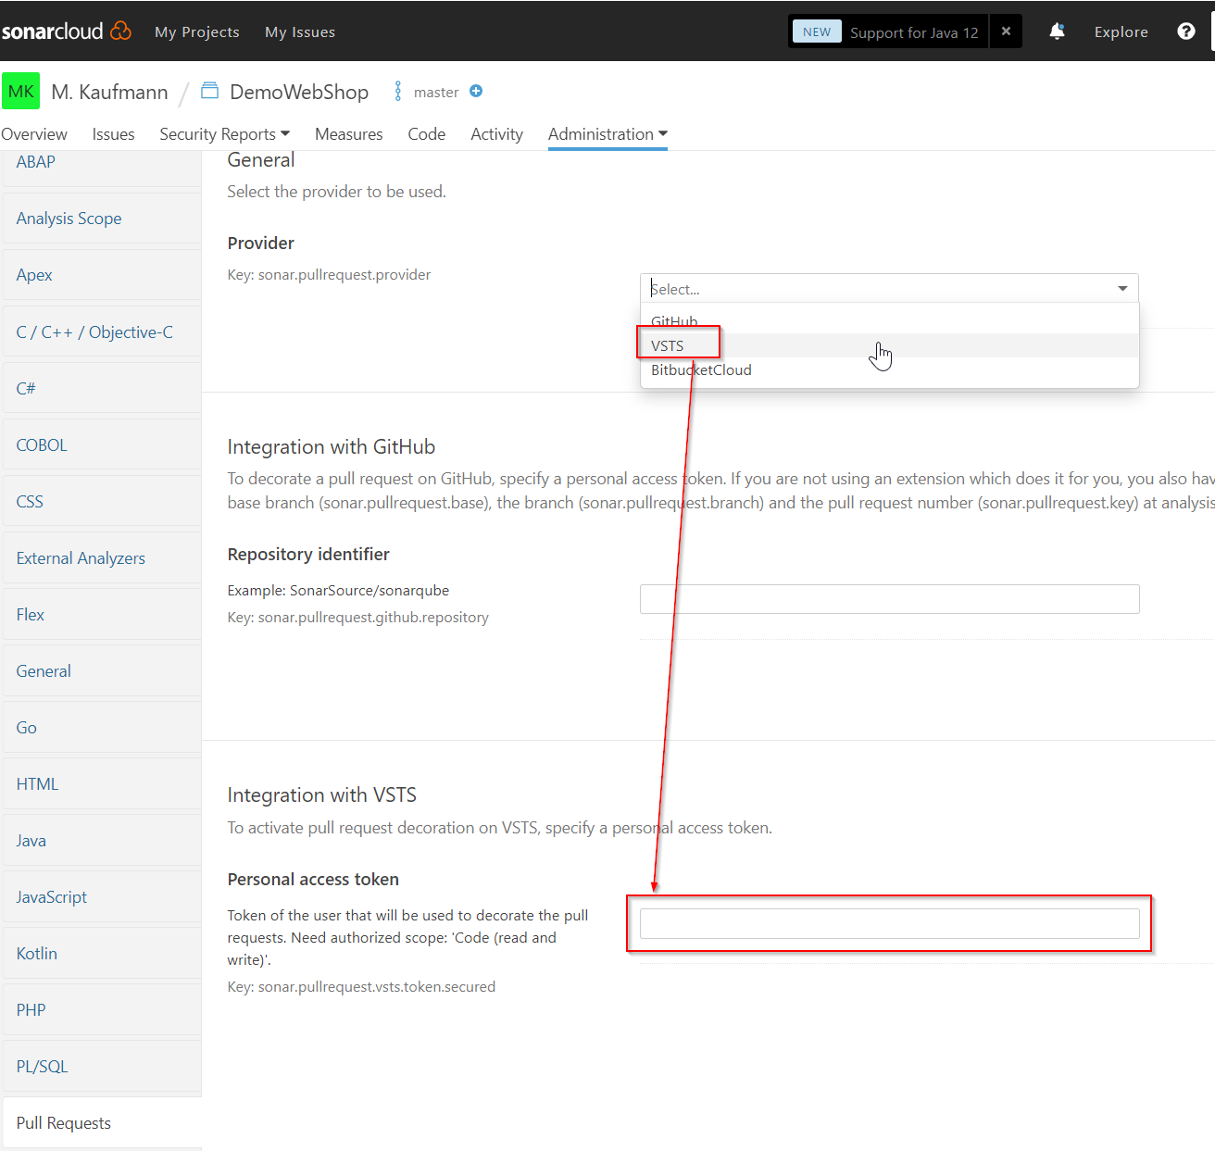This screenshot has width=1215, height=1151.
Task: Select Analysis Scope in the sidebar
Action: click(x=69, y=219)
